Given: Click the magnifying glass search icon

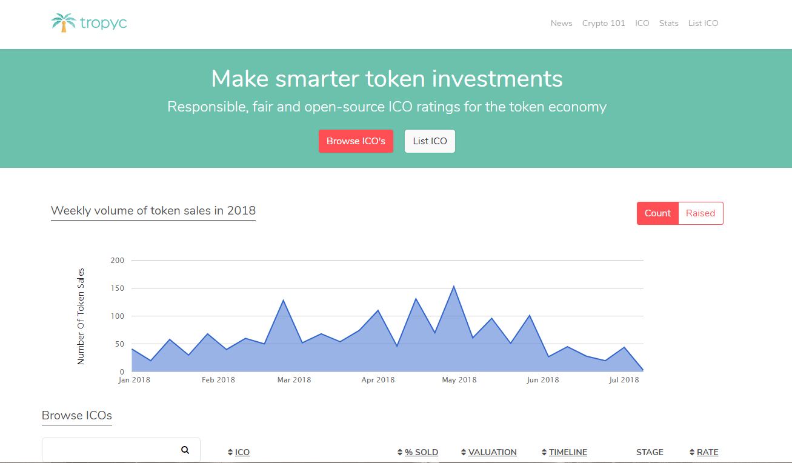Looking at the screenshot, I should tap(185, 450).
